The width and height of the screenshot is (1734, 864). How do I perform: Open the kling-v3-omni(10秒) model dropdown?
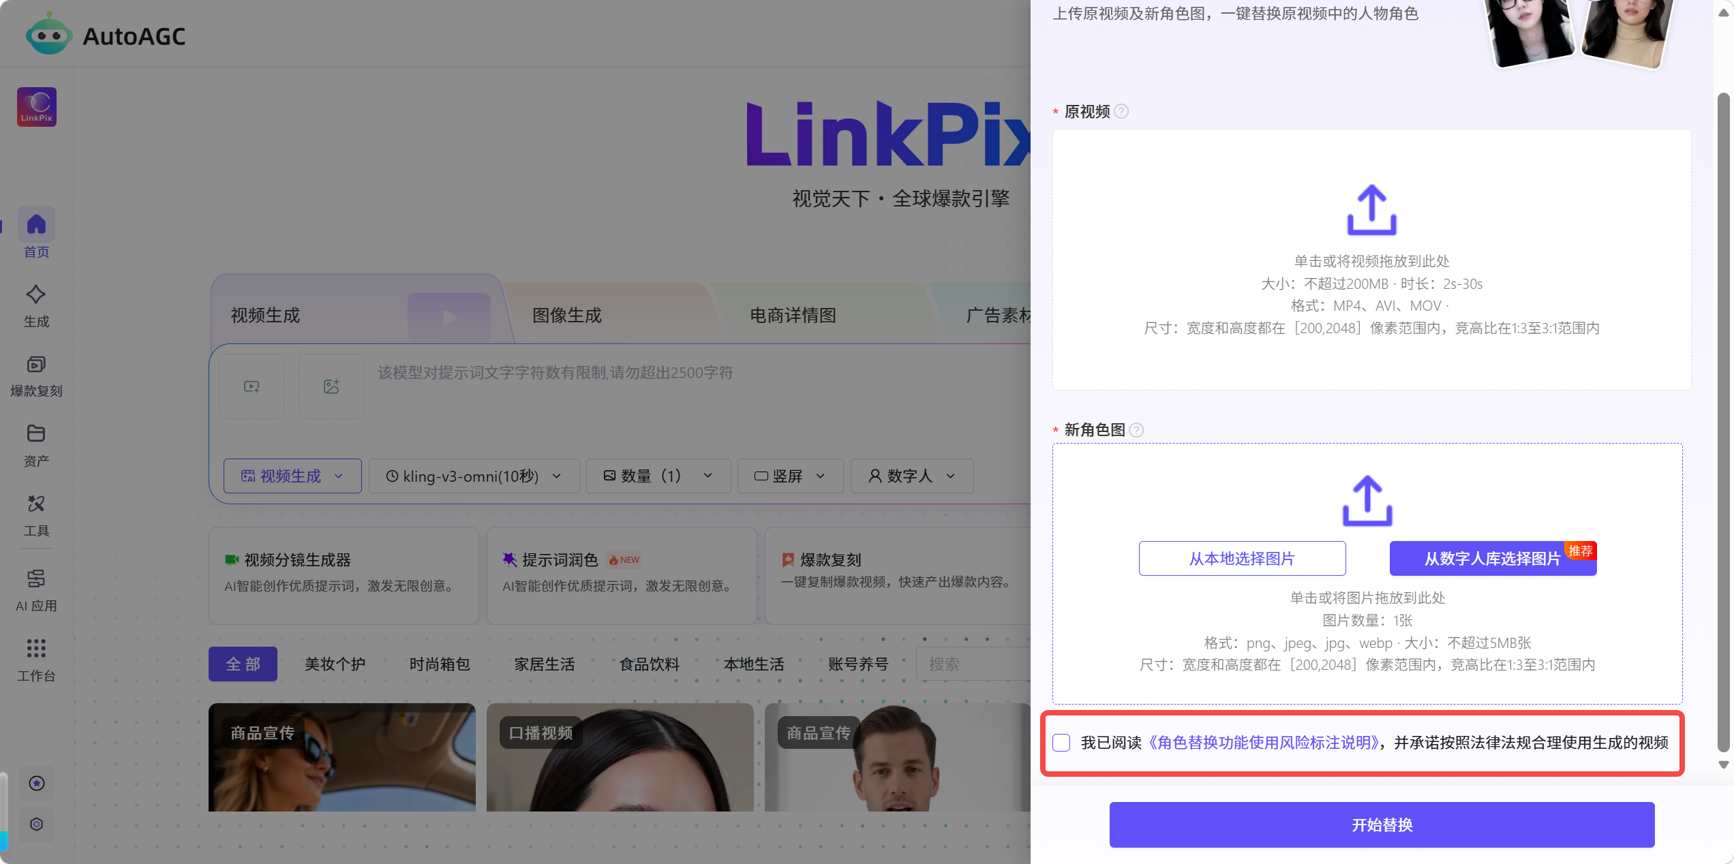point(474,476)
